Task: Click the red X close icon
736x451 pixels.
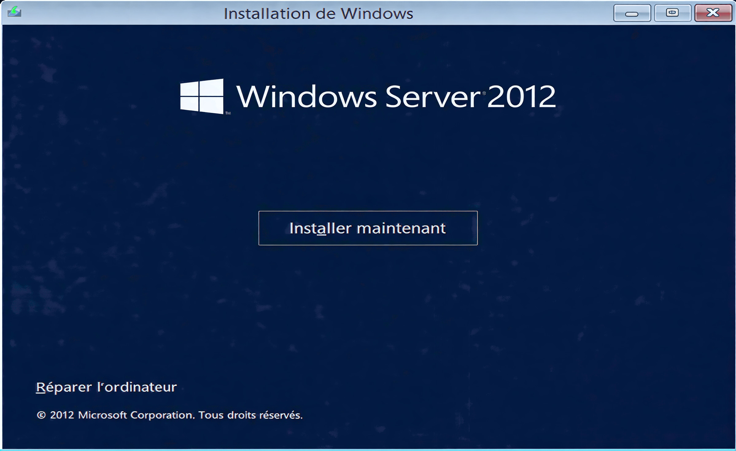Action: [x=713, y=13]
